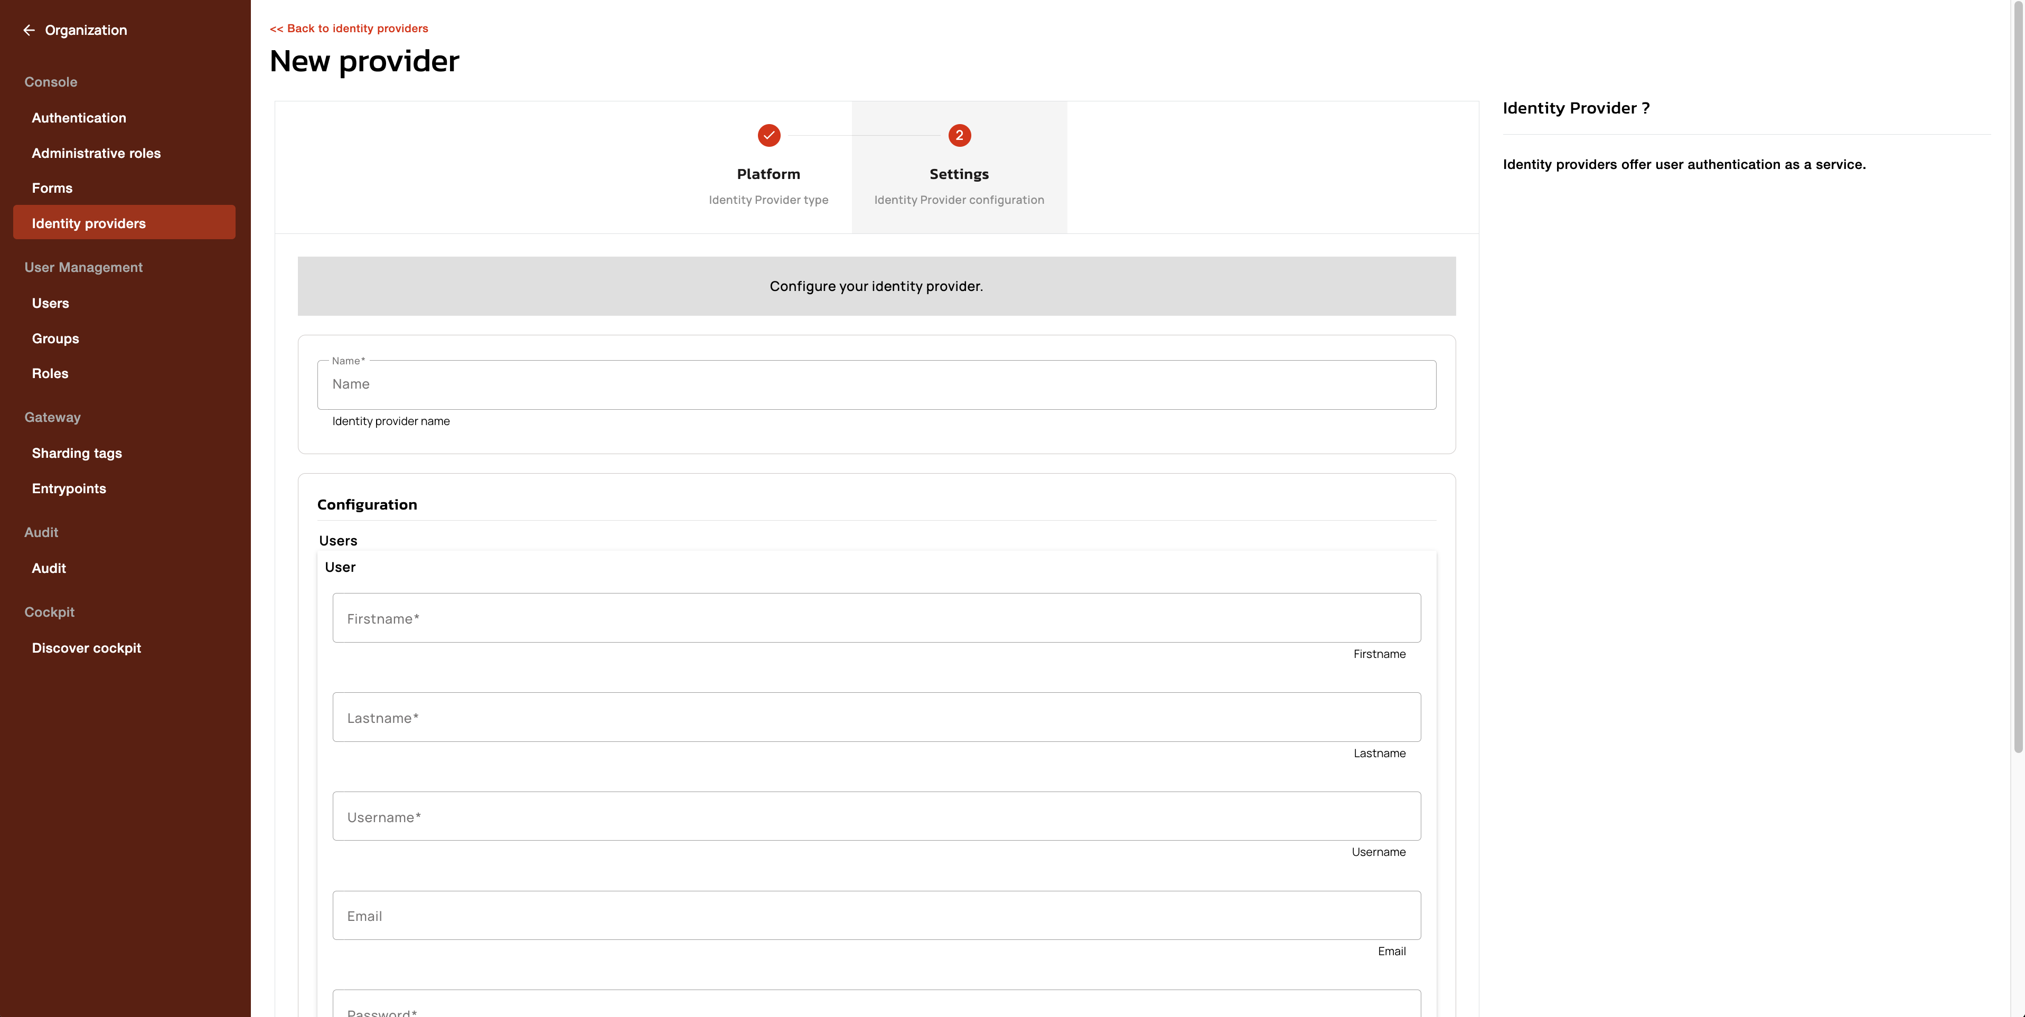Focus the identity provider Name field
2025x1017 pixels.
click(x=876, y=384)
